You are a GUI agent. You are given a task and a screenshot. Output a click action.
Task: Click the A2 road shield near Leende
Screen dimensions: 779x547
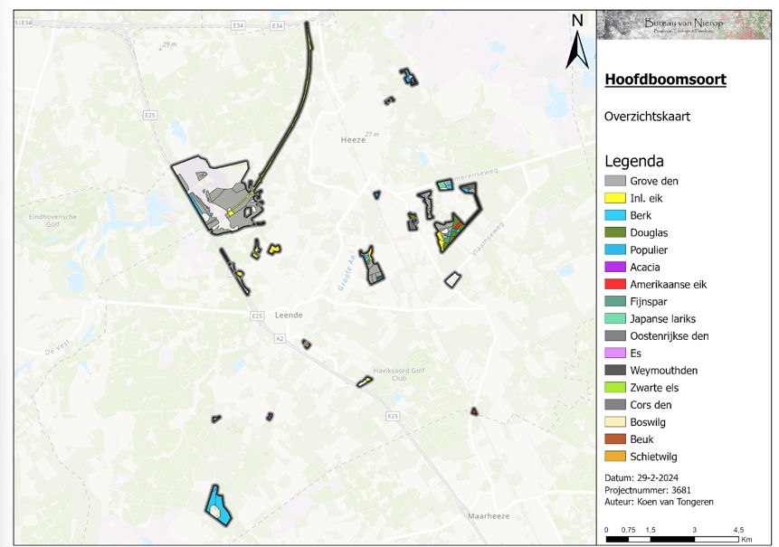point(280,339)
